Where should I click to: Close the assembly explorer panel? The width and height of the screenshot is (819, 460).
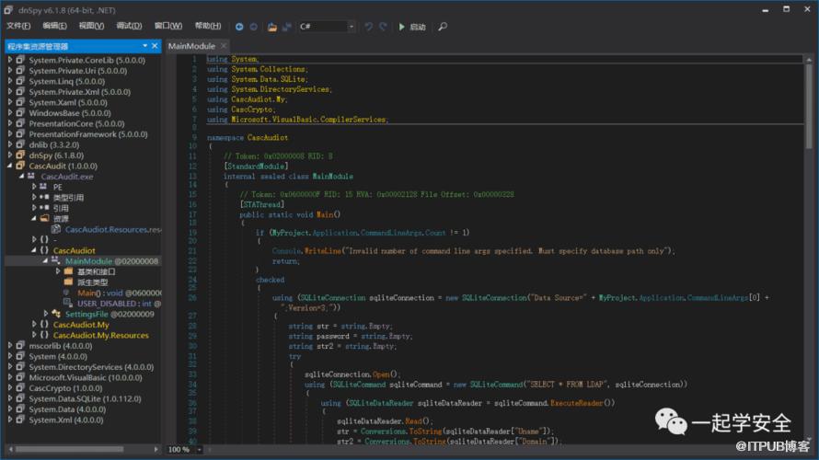pos(155,46)
